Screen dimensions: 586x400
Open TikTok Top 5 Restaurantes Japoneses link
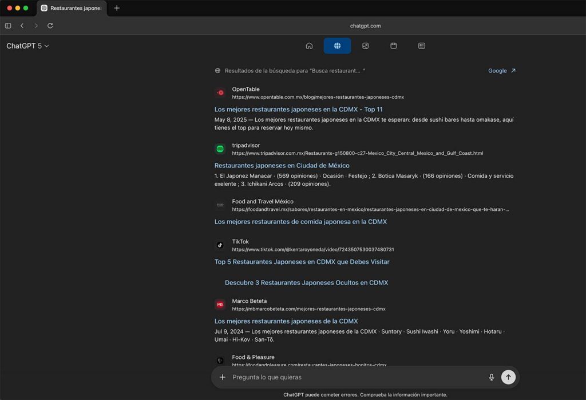tap(302, 262)
